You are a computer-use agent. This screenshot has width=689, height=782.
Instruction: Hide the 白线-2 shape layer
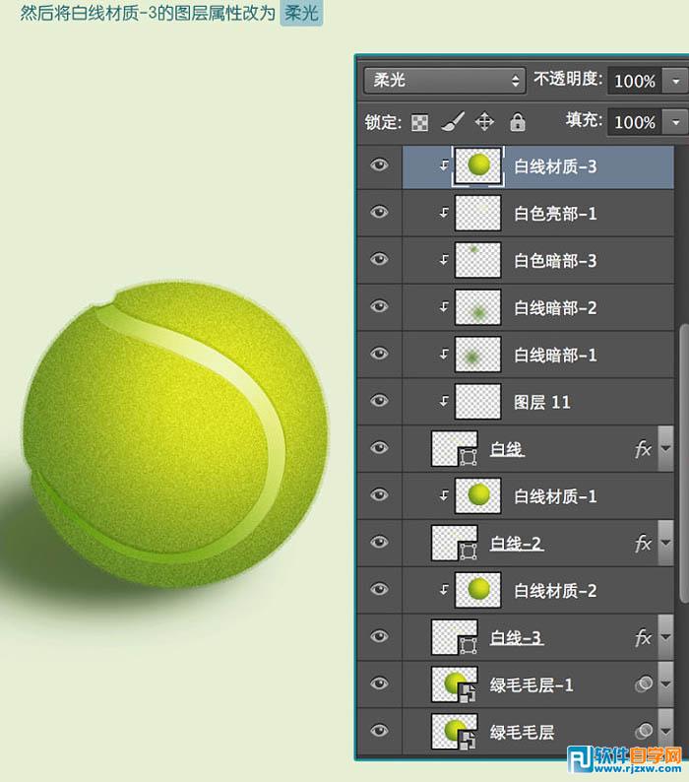coord(379,542)
